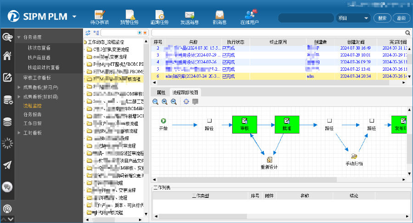
Task: Collapse the 任务进度 section
Action: pyautogui.click(x=19, y=37)
